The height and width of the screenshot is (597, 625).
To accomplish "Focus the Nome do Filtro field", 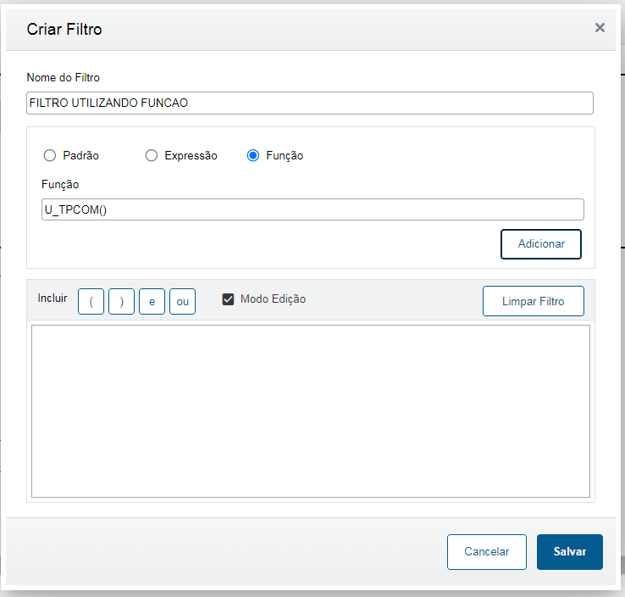I will click(310, 103).
